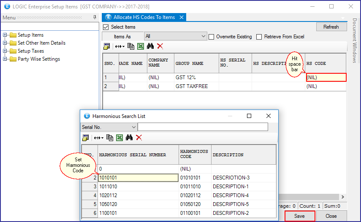Viewport: 361px width, 222px height.
Task: Tick the Retrieve From Excel checkbox
Action: (x=259, y=37)
